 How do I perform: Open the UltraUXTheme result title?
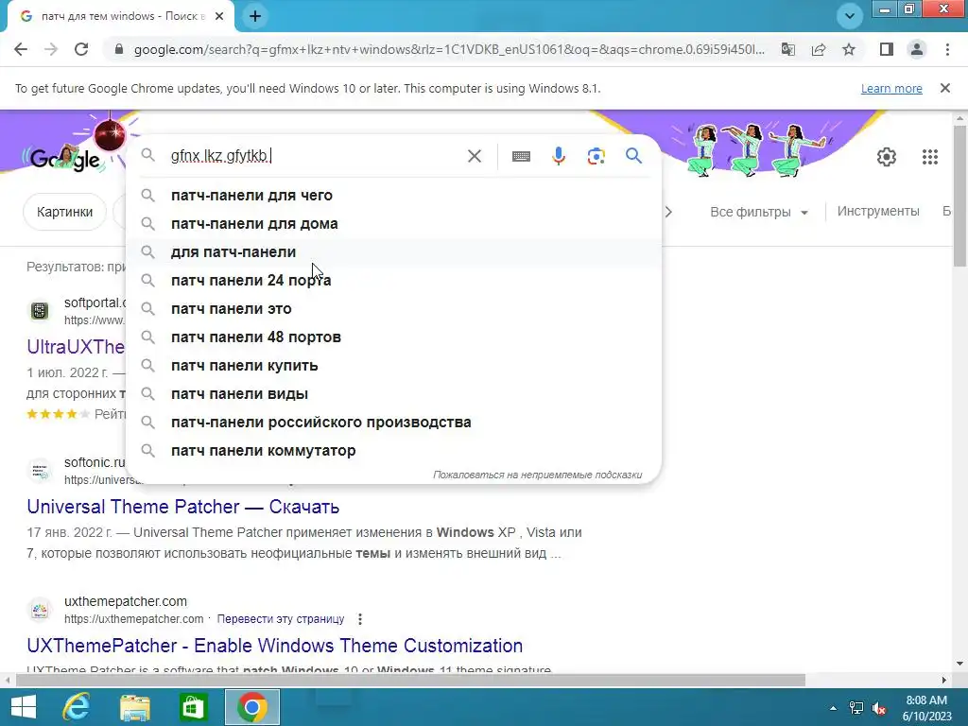pos(76,347)
